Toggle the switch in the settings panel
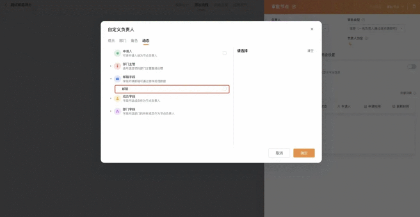 click(411, 66)
